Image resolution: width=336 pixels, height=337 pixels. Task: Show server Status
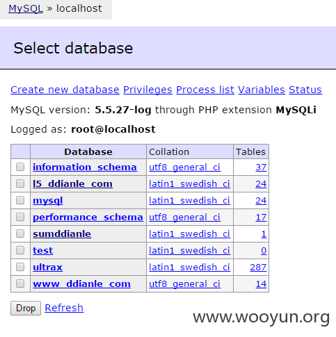click(x=305, y=90)
